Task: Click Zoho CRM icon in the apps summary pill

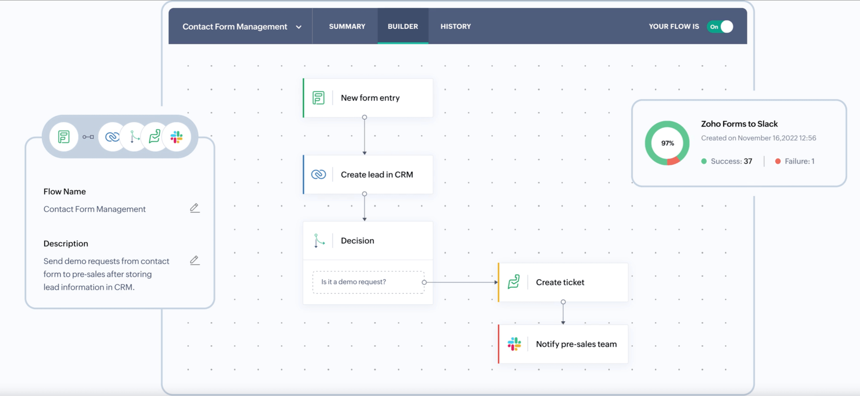Action: click(x=112, y=137)
